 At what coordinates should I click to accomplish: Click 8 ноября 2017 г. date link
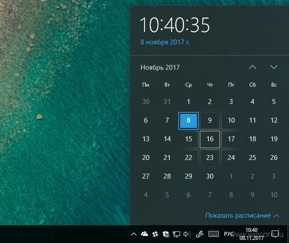pos(165,42)
